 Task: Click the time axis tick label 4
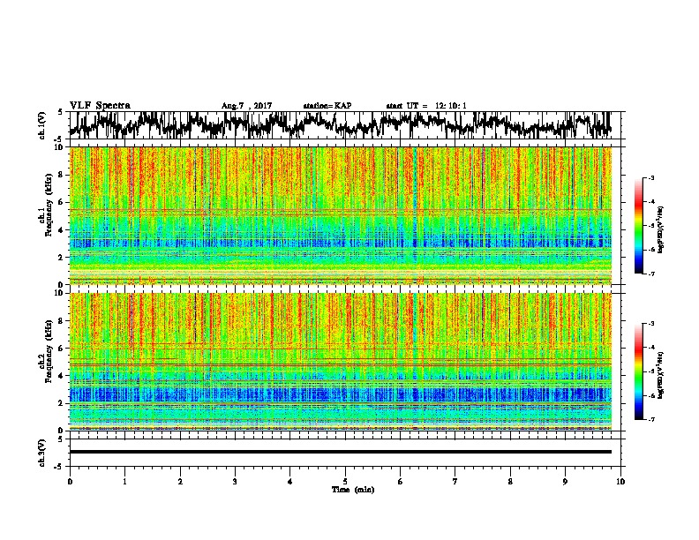coord(290,482)
